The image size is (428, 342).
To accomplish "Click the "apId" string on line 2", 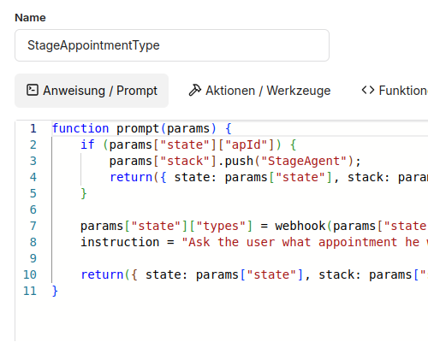I will tap(247, 144).
